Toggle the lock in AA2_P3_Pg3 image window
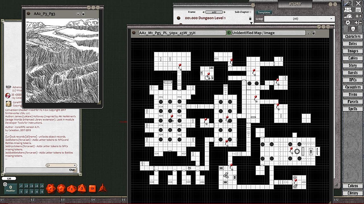 coord(83,14)
